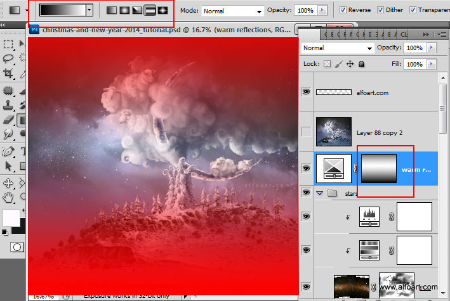Select the Pen tool

pos(8,152)
